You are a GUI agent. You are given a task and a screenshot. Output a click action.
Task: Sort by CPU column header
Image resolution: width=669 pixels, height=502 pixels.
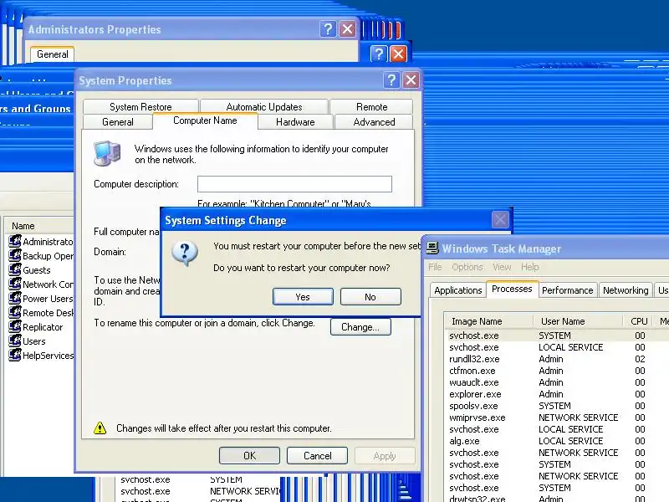click(x=639, y=321)
